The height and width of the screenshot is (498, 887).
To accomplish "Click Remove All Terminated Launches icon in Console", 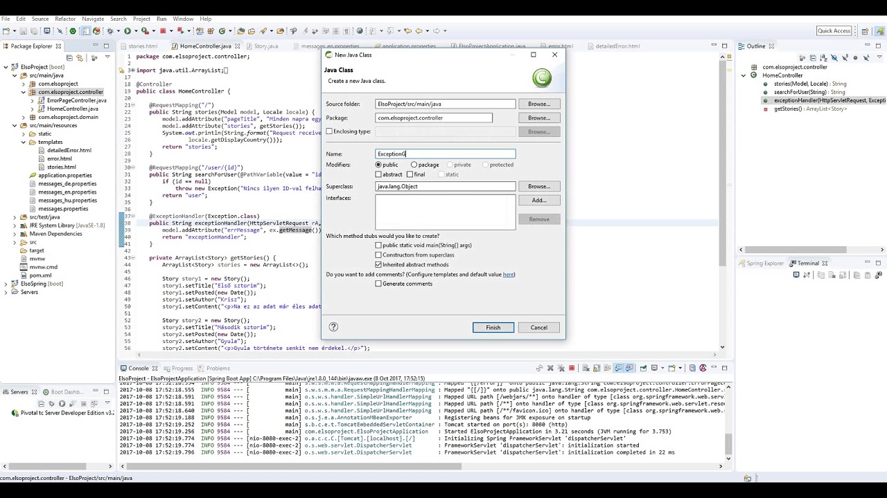I will (561, 368).
